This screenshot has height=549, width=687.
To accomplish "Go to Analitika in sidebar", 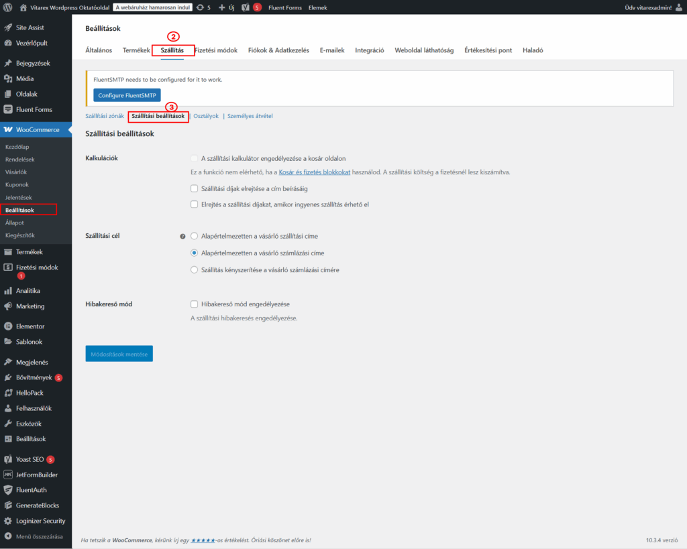I will (28, 291).
